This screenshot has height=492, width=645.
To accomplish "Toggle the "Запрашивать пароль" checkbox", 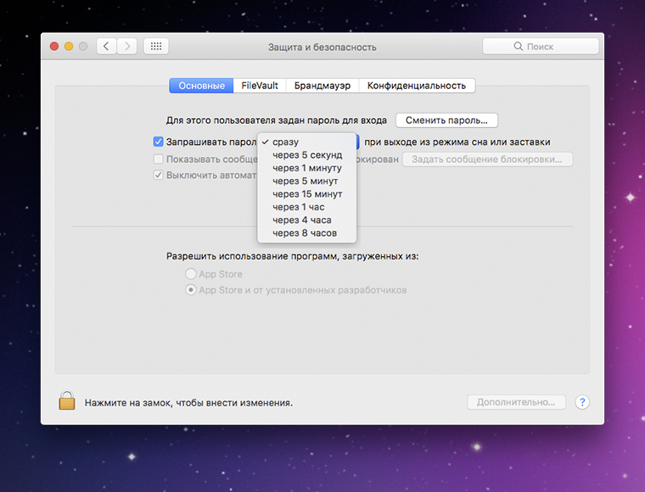I will tap(159, 142).
